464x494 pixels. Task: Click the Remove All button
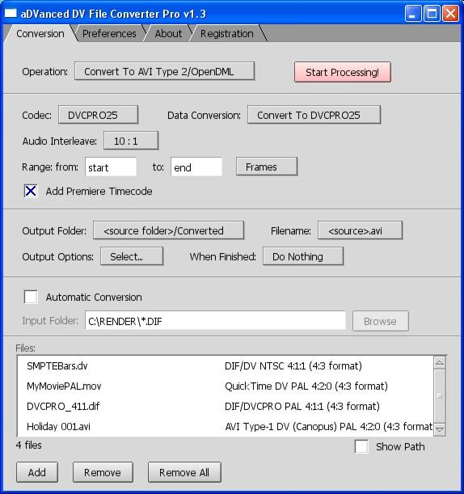click(x=184, y=472)
